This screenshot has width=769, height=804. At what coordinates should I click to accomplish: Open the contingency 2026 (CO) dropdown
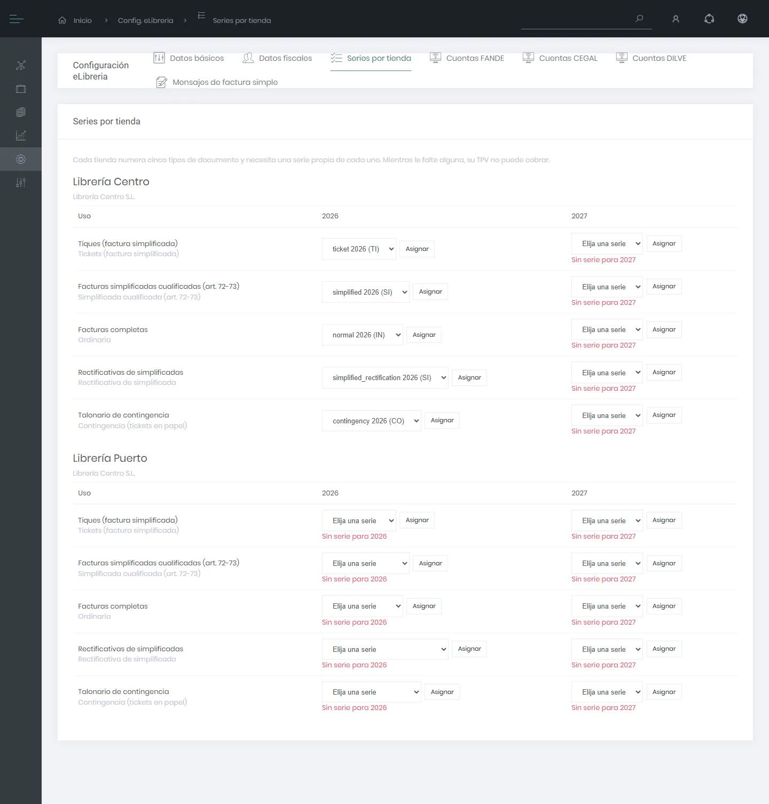click(x=372, y=421)
